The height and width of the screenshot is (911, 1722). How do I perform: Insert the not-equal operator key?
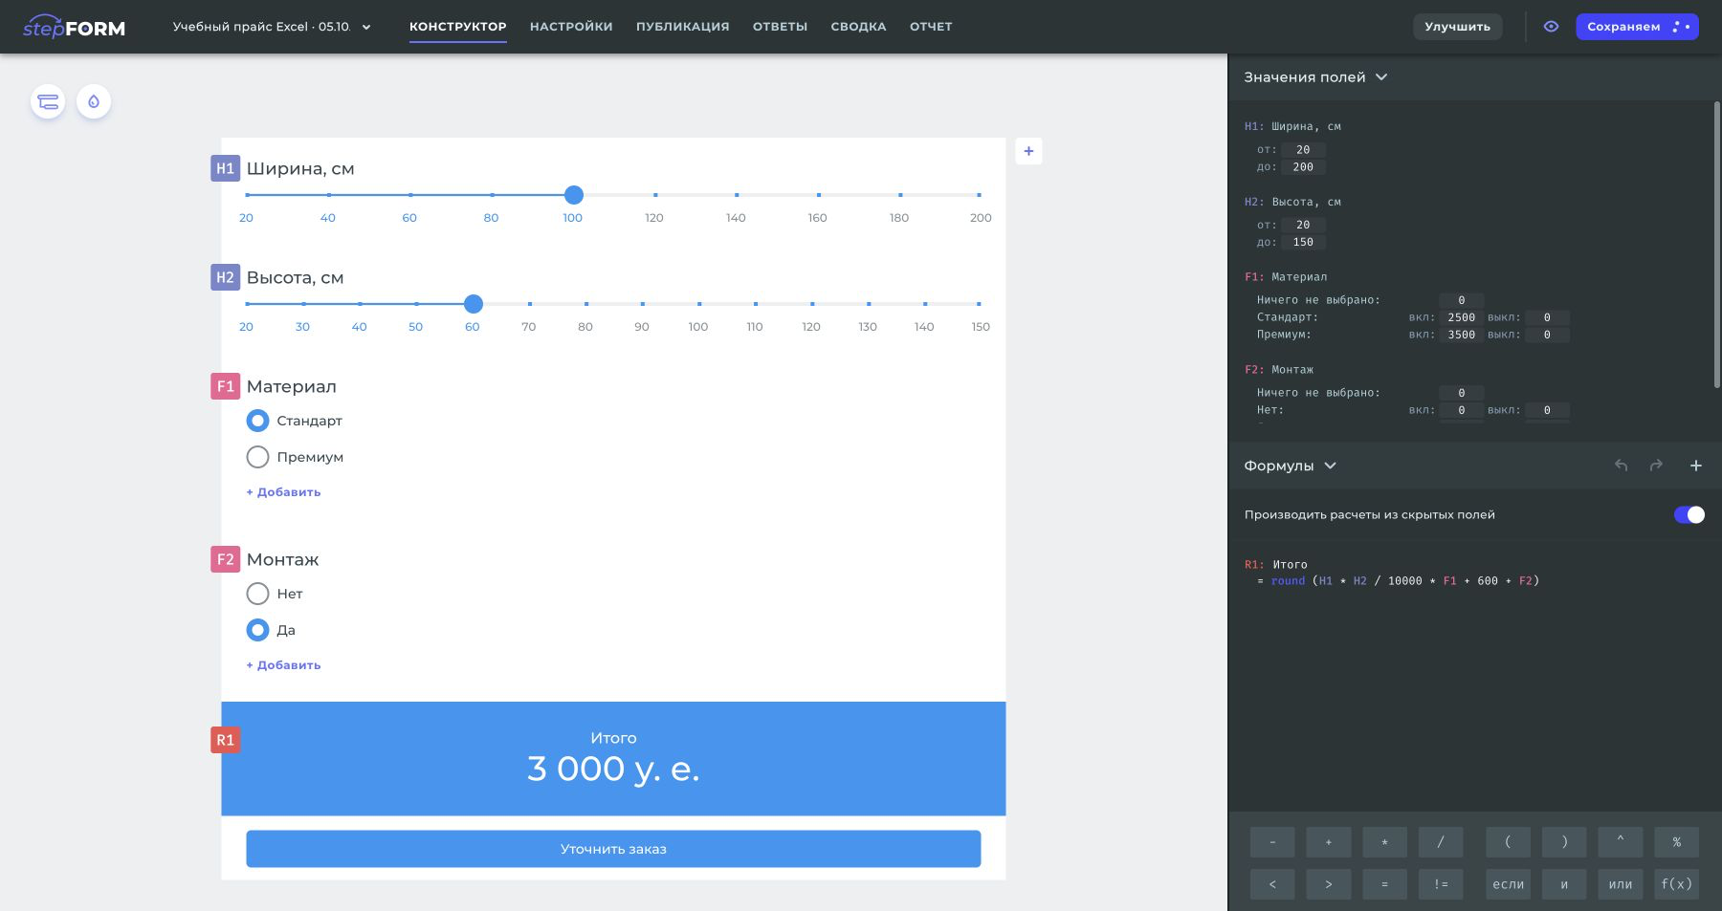tap(1441, 884)
